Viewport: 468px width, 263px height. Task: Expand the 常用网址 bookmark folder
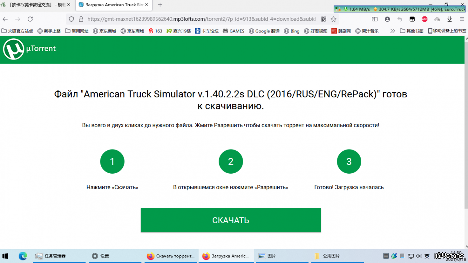[77, 31]
